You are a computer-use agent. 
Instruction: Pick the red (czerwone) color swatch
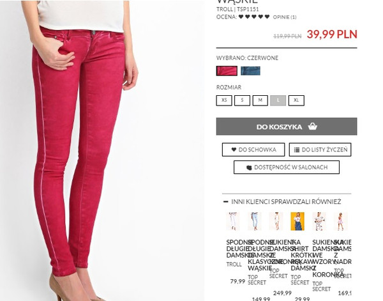click(x=227, y=71)
